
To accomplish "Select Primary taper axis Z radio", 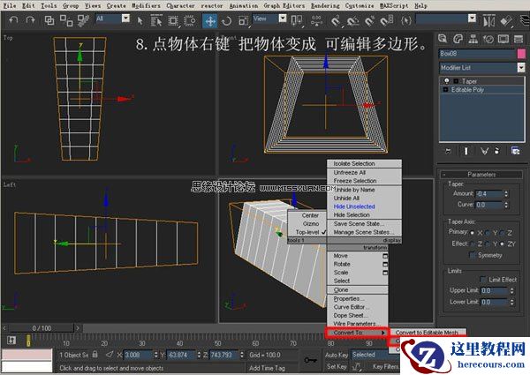I will point(502,233).
